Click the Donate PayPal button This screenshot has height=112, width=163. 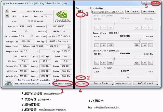[x=8, y=83]
